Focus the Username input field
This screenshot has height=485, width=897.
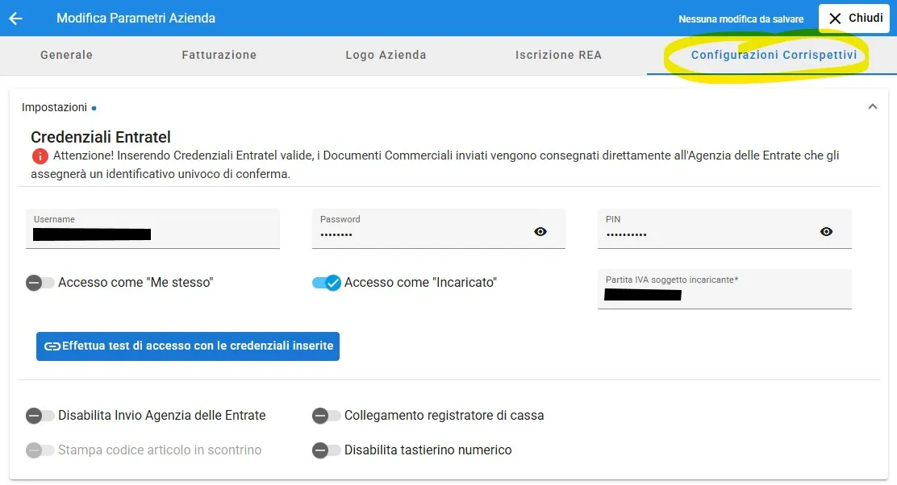tap(152, 229)
